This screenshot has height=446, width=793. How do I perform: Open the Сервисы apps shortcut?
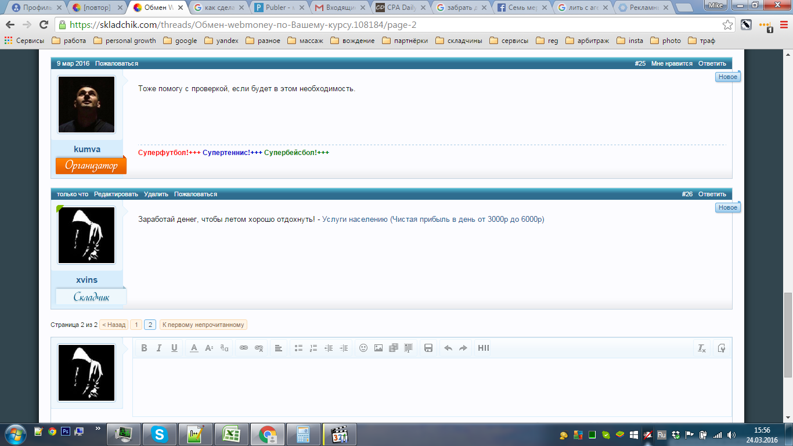tap(24, 41)
